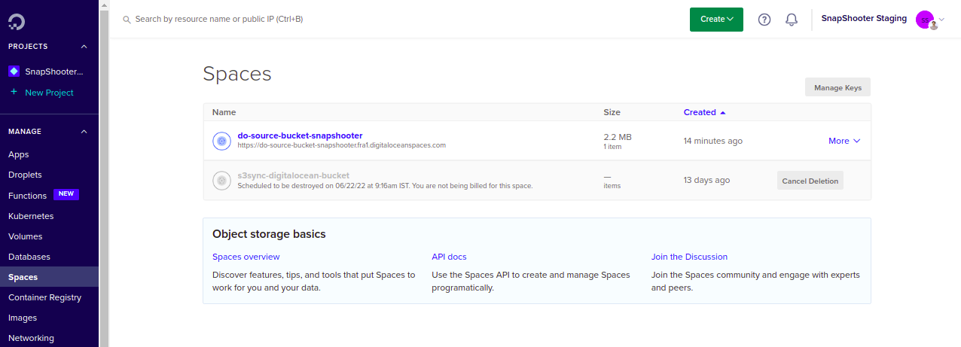The height and width of the screenshot is (347, 961).
Task: Sort by the Created column header
Action: point(700,112)
